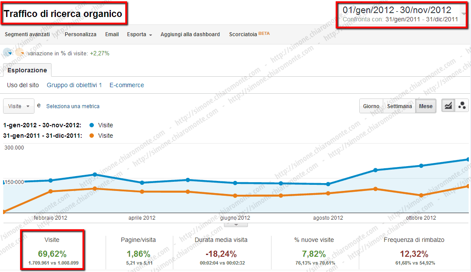Click the 00:02:04 vs 00:02:32 comparison text
Screen dimensions: 471x272
click(x=222, y=263)
